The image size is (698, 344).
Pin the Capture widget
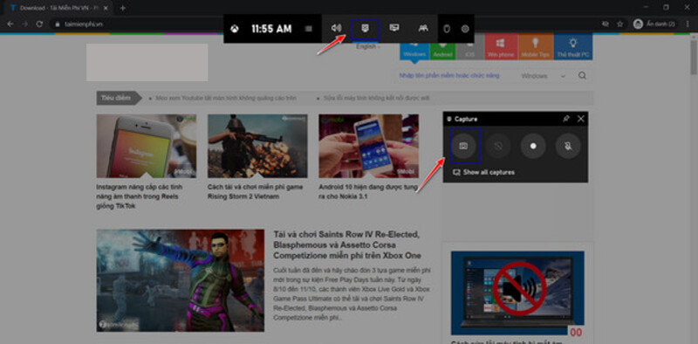[565, 119]
